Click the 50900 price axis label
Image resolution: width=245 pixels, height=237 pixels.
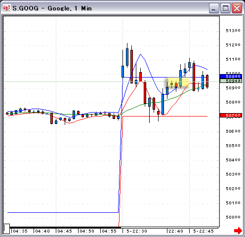coord(233,88)
